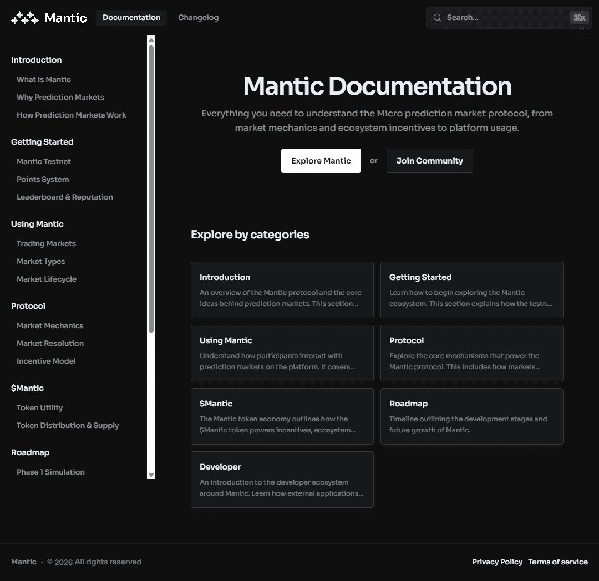Open Token Distribution & Supply
This screenshot has height=581, width=599.
[x=68, y=426]
